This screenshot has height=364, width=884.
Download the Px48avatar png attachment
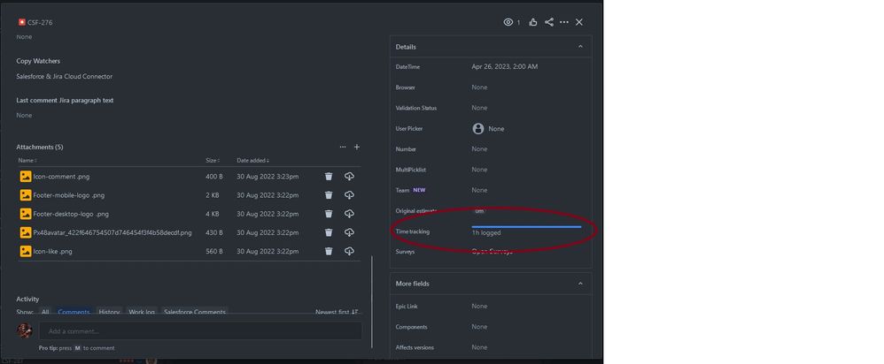coord(349,232)
